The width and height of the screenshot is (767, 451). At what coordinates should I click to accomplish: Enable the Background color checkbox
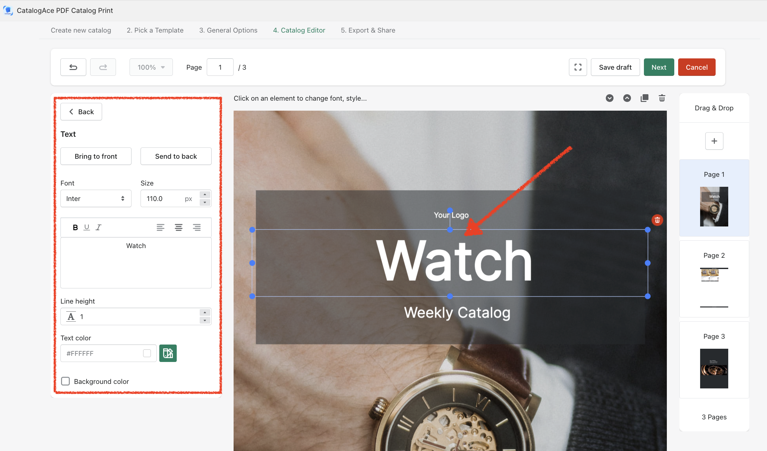coord(66,381)
